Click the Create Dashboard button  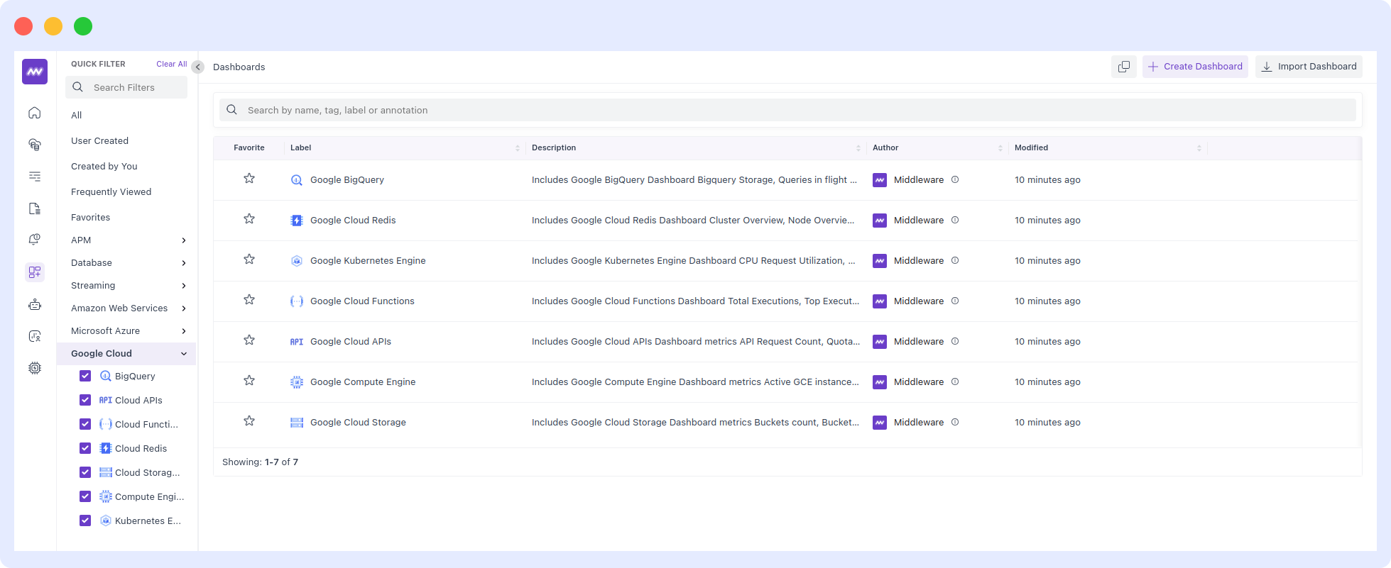click(x=1195, y=67)
